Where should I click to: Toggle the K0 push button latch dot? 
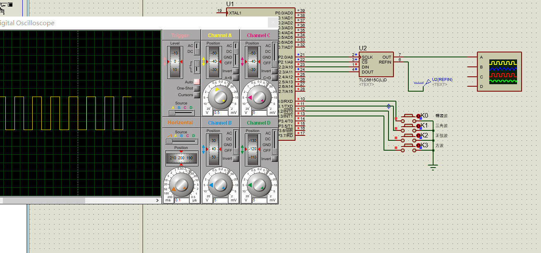coord(418,116)
